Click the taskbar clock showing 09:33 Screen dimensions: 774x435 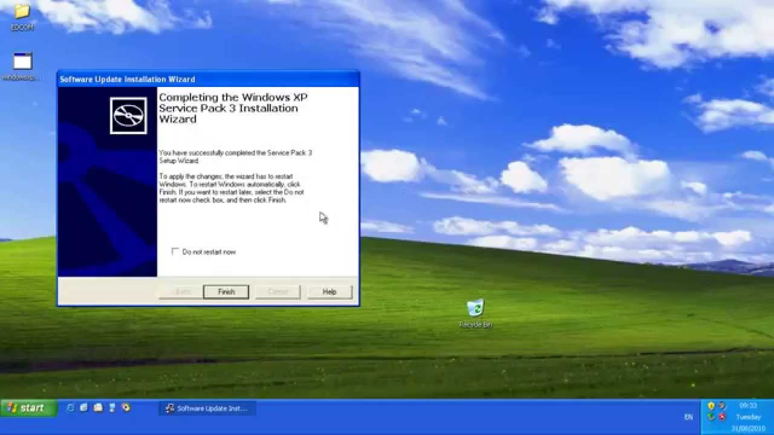tap(748, 406)
